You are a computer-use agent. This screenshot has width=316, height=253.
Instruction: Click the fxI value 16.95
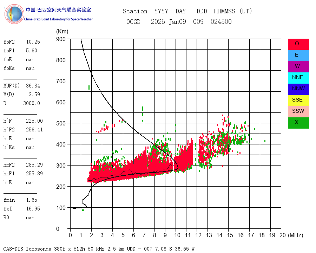[x=33, y=209]
